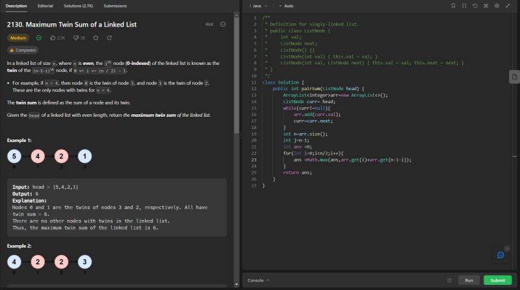Click the inline 'head' code token
Screen dimensions: 520x290
[x=34, y=115]
